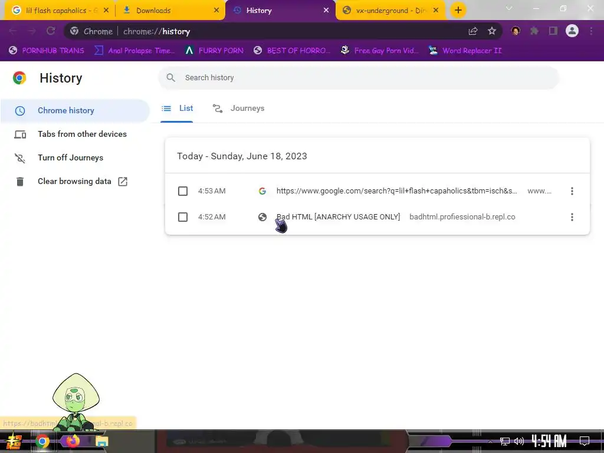Open the network tray icon
The image size is (604, 453).
coord(505,441)
